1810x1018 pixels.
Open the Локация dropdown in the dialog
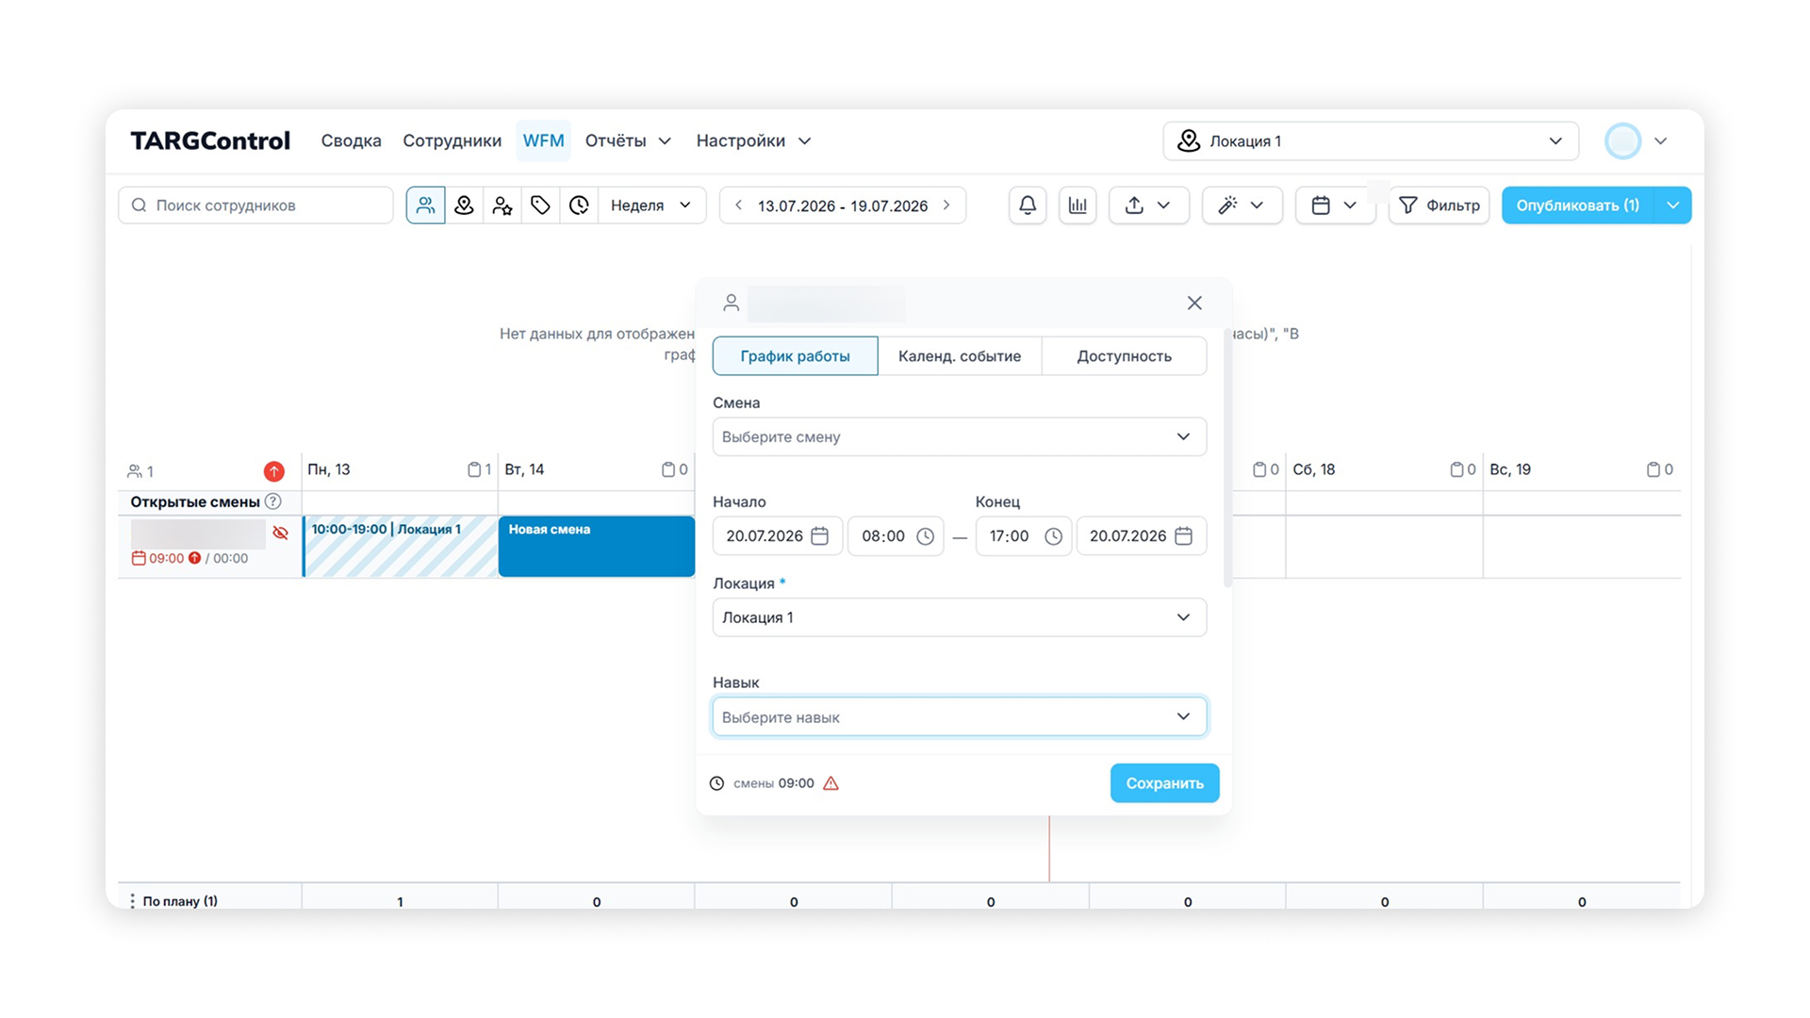click(x=960, y=617)
